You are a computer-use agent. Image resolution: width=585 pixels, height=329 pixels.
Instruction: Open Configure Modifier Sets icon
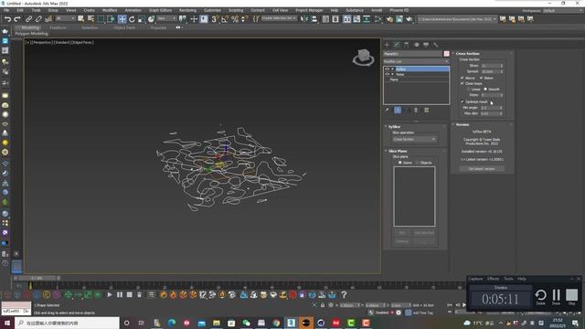point(427,110)
